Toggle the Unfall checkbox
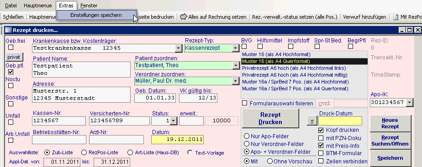Screen dimensions: 422x167 coord(11,122)
